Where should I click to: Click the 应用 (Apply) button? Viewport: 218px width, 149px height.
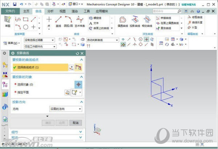pyautogui.click(x=62, y=123)
